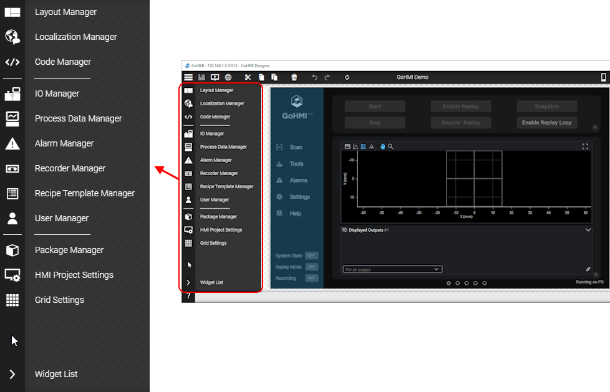This screenshot has width=610, height=392.
Task: Toggle the Replay Mode switch
Action: (x=311, y=267)
